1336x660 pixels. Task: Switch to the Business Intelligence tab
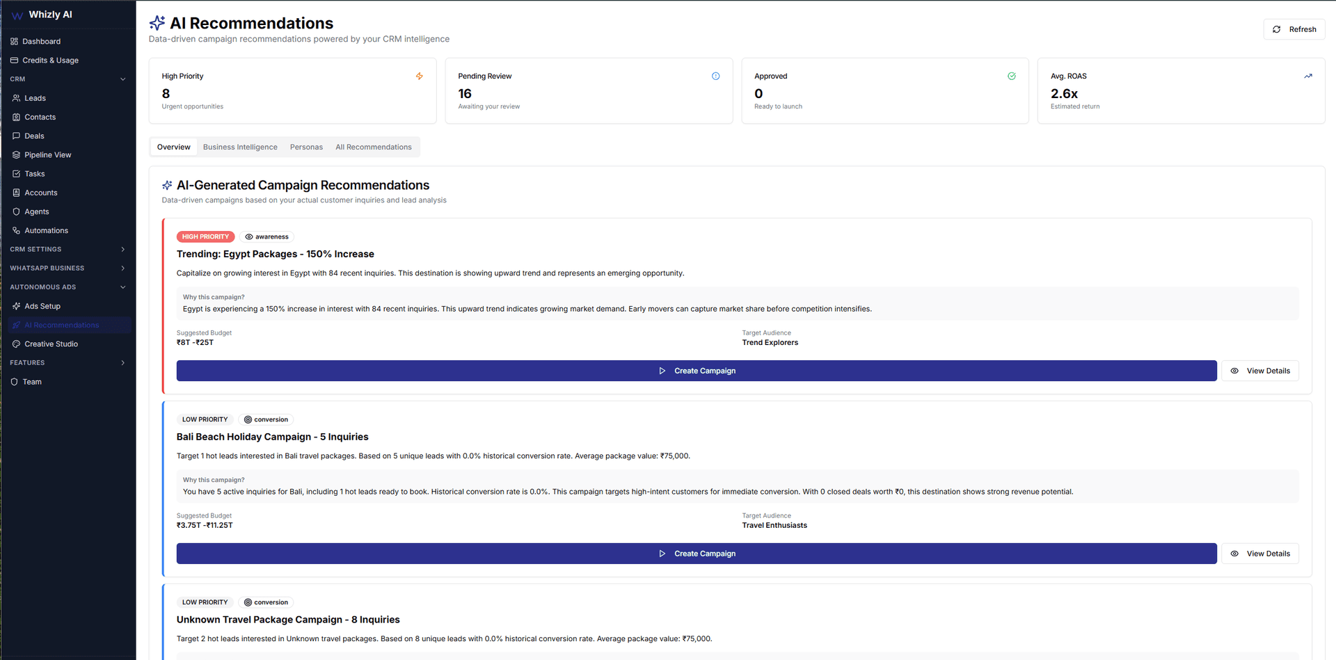[x=240, y=147]
